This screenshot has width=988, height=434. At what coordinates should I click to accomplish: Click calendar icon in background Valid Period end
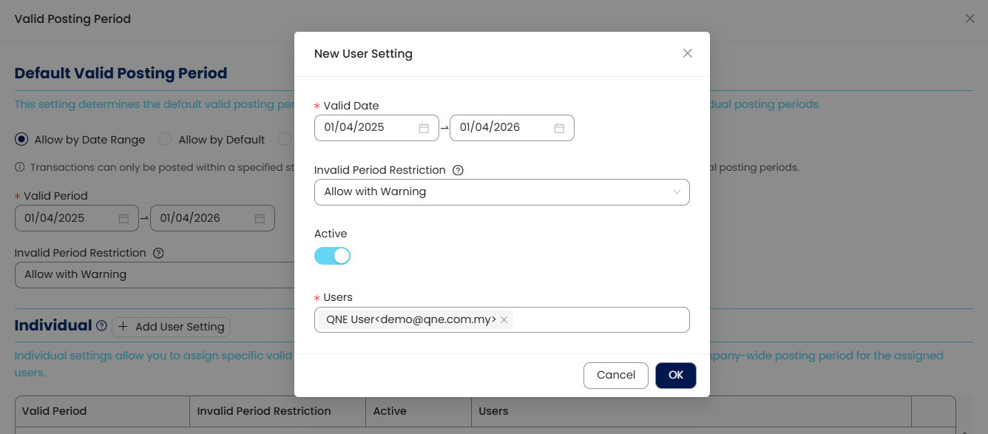260,218
